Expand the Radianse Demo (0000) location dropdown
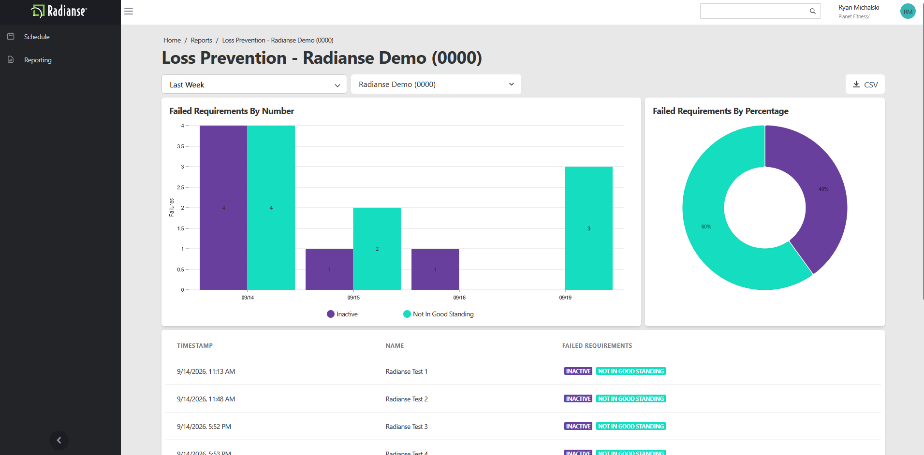This screenshot has height=455, width=924. (x=436, y=84)
